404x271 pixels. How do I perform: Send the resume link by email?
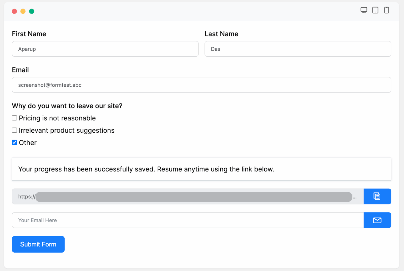point(377,220)
